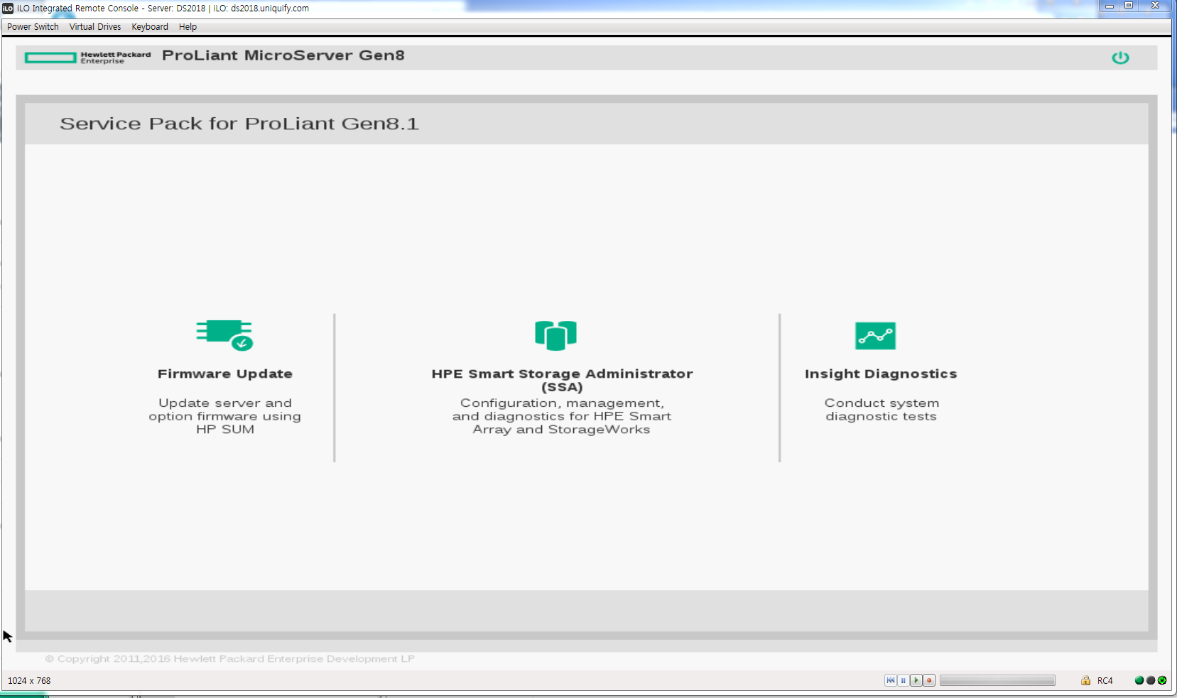This screenshot has width=1177, height=698.
Task: Click the green health status indicator
Action: [1139, 680]
